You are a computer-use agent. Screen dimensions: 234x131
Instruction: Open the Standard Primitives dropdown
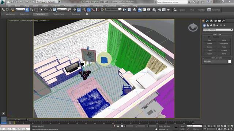coord(218,30)
